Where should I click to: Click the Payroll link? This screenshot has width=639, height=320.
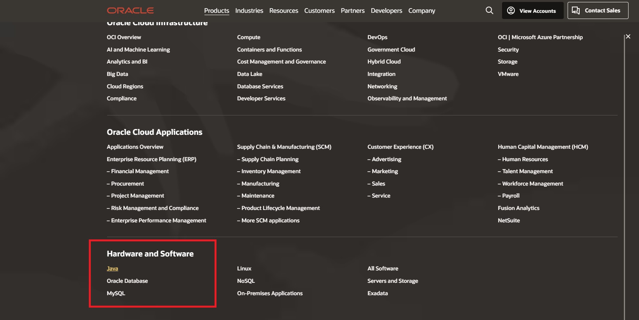pos(509,196)
